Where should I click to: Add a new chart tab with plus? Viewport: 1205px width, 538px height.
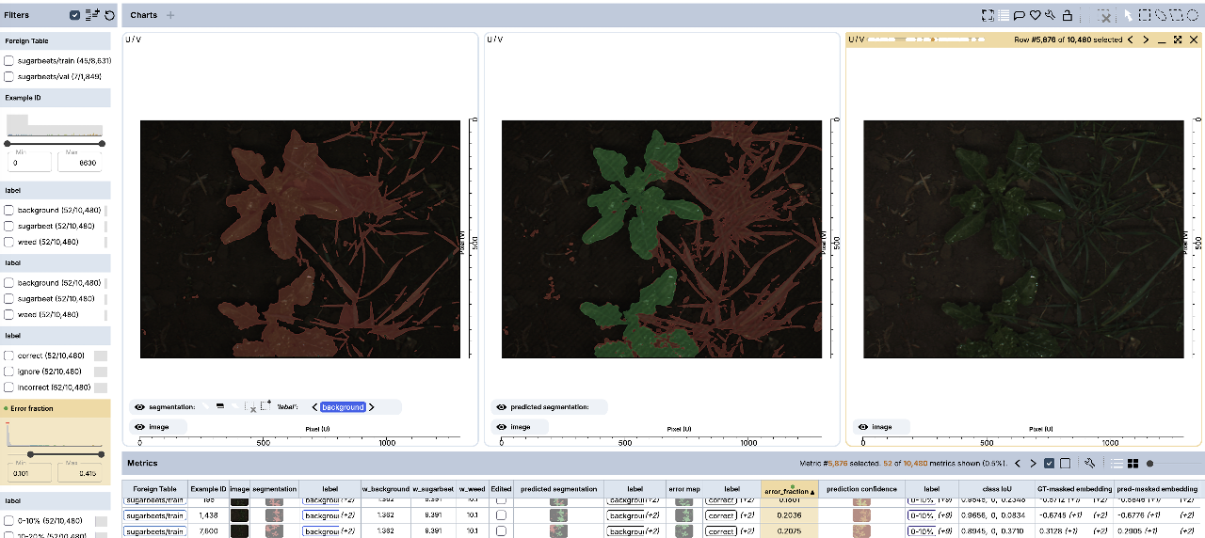170,15
